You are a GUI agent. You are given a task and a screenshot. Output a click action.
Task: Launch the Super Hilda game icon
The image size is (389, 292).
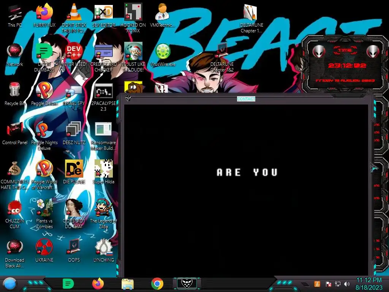[103, 172]
